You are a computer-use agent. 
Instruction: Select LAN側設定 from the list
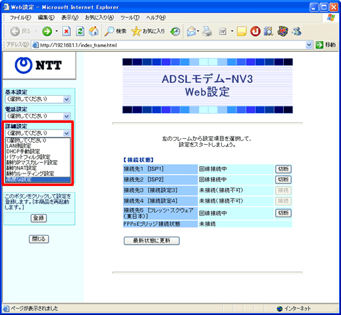click(38, 146)
